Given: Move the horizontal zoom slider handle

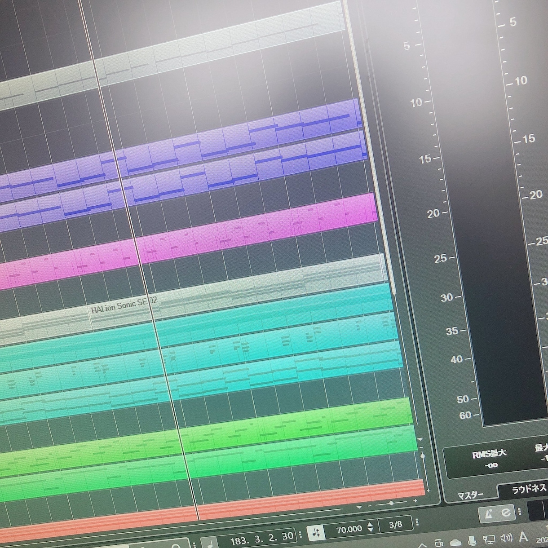Looking at the screenshot, I should [392, 503].
